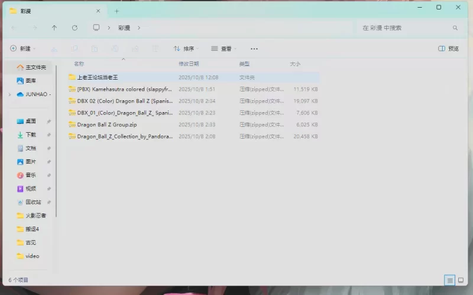The image size is (473, 295).
Task: Click the Cut scissors icon in toolbar
Action: tap(54, 49)
